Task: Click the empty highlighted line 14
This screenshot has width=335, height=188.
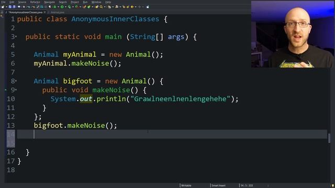Action: tap(172, 134)
